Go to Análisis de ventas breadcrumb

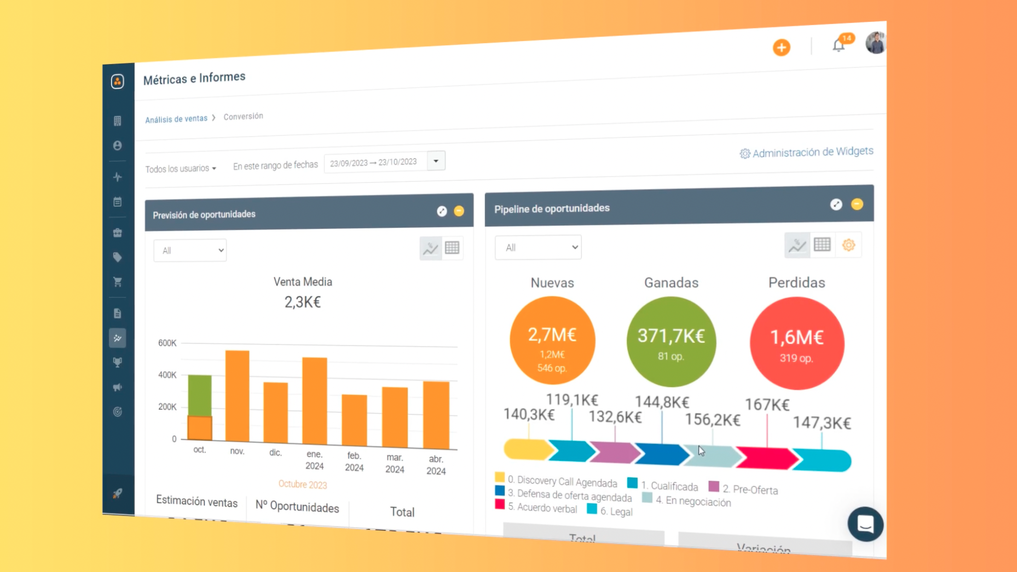pyautogui.click(x=176, y=119)
